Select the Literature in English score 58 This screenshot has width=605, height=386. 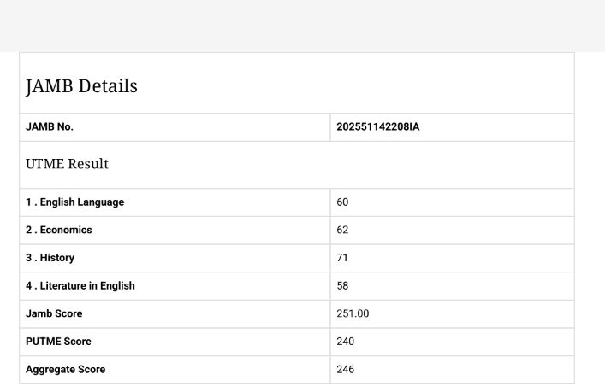343,286
